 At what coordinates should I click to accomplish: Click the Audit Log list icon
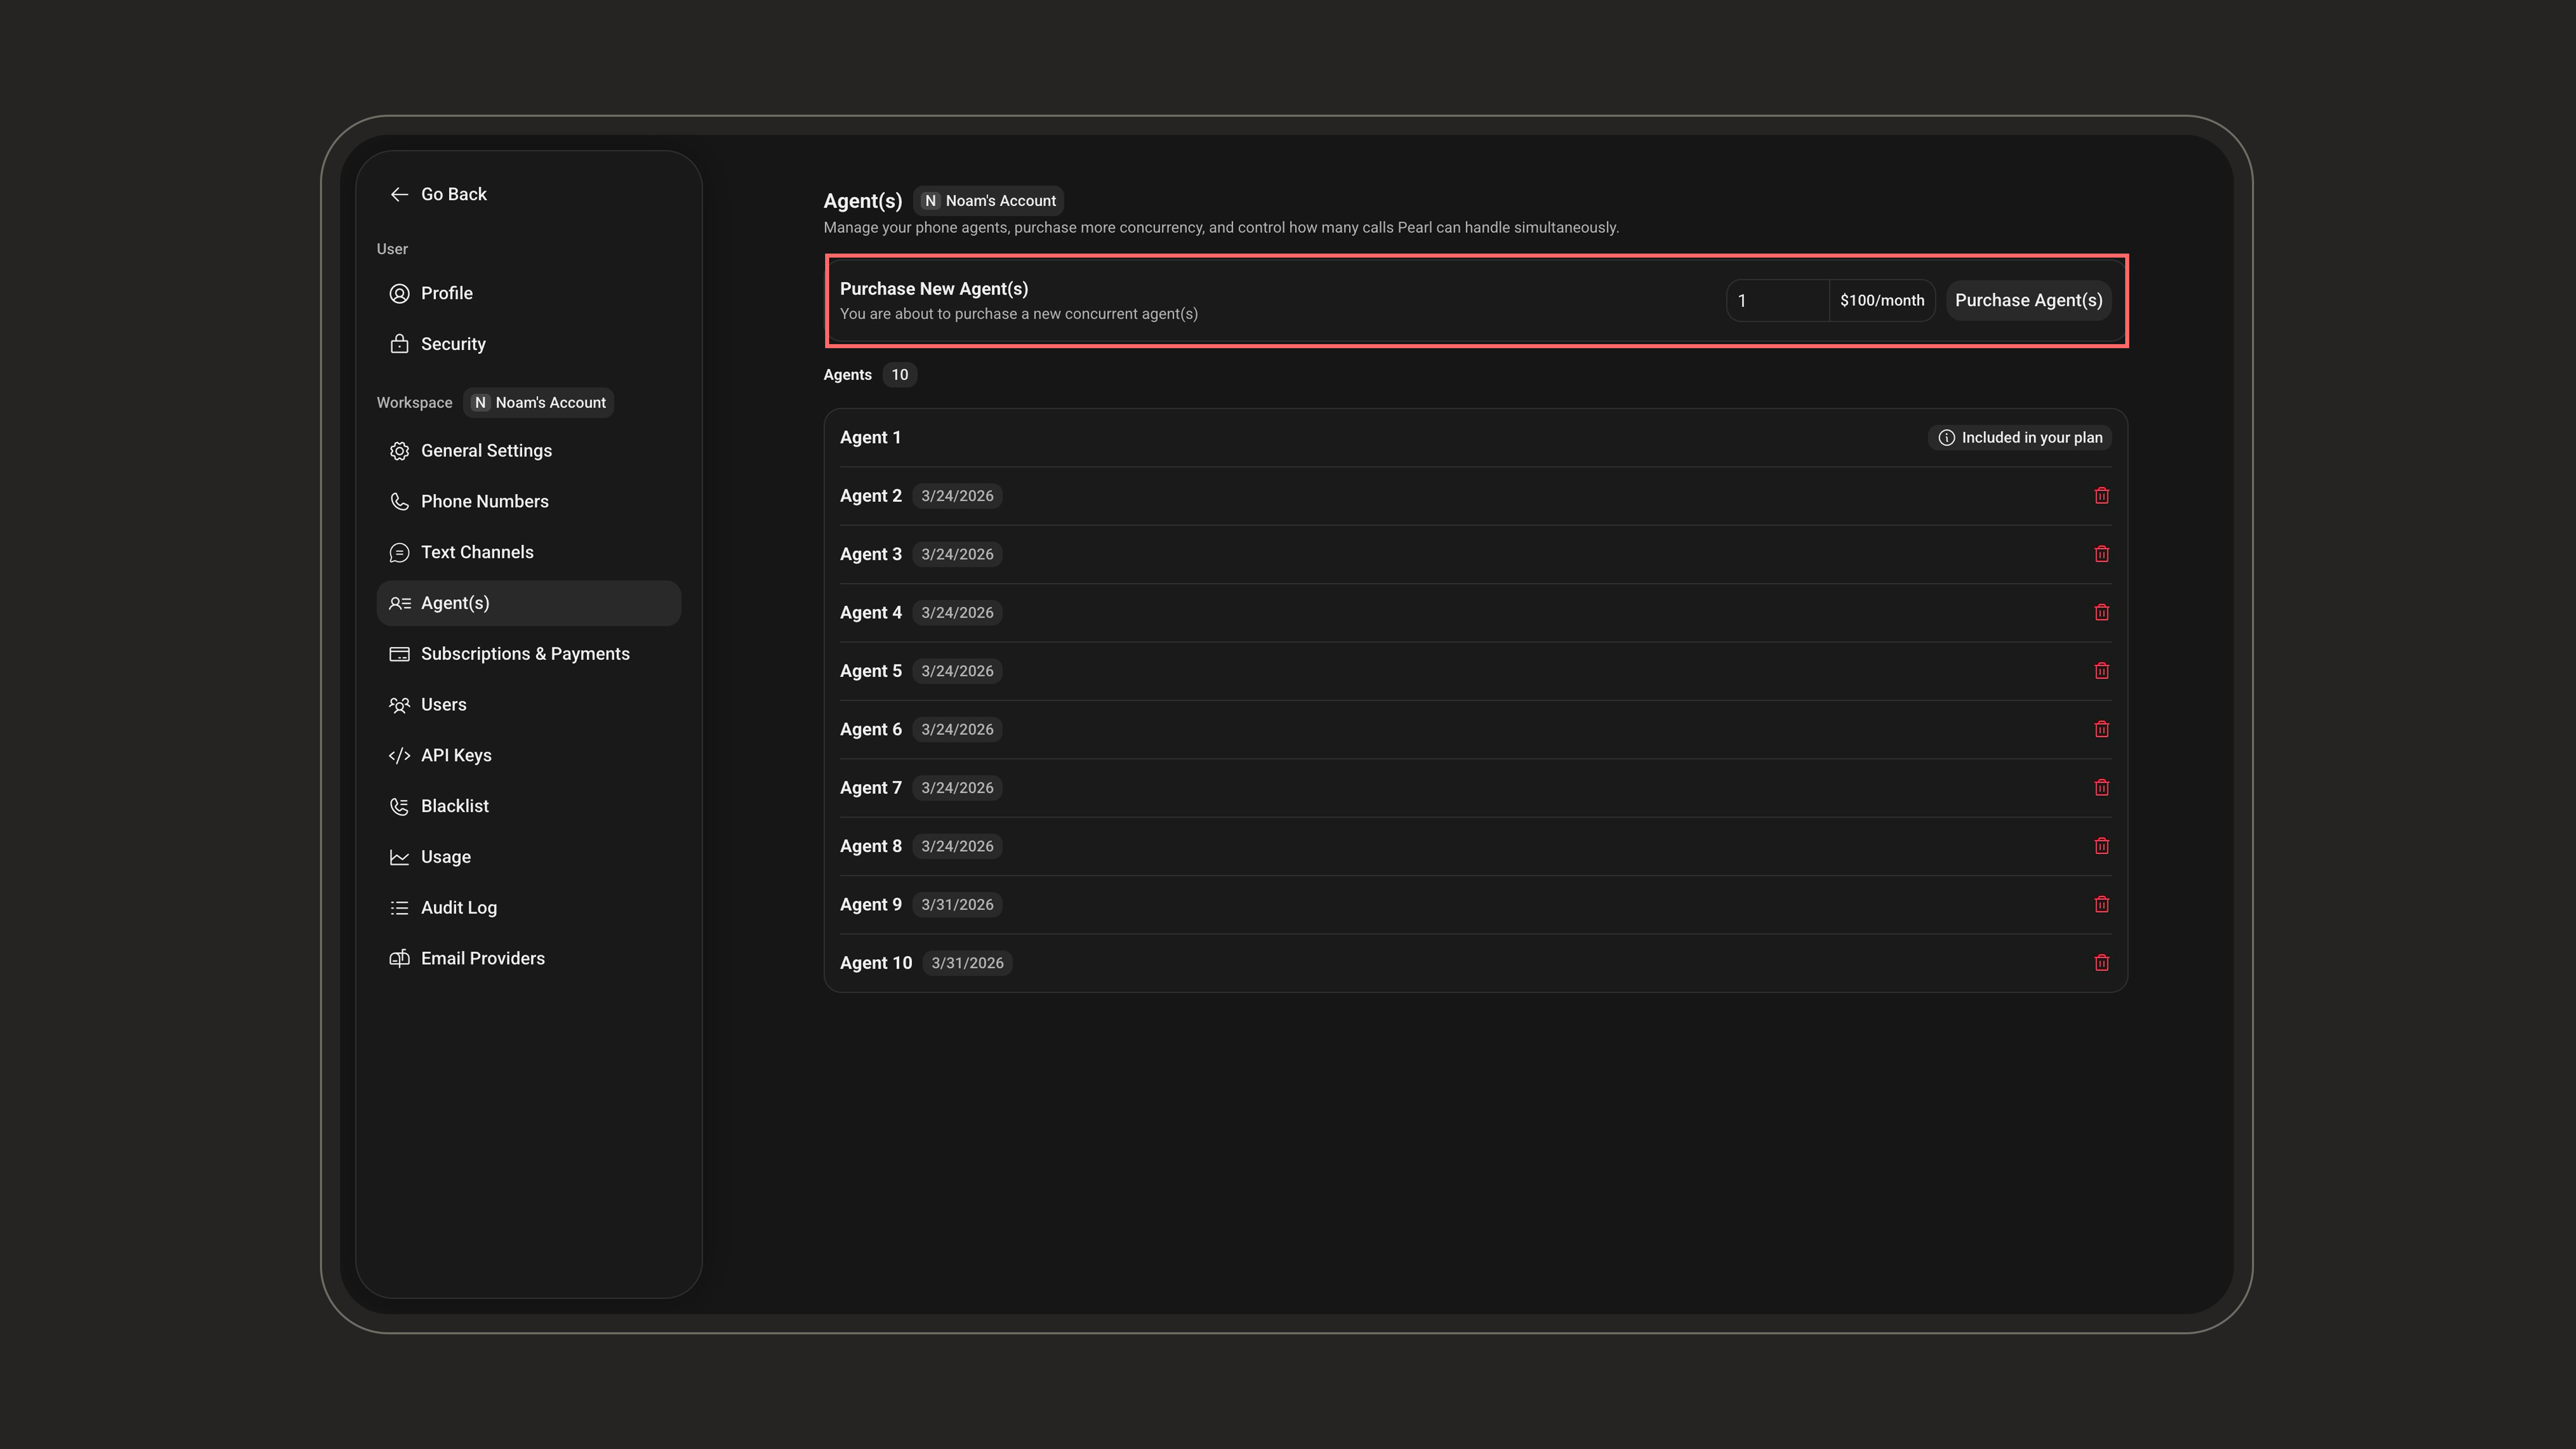[x=399, y=908]
